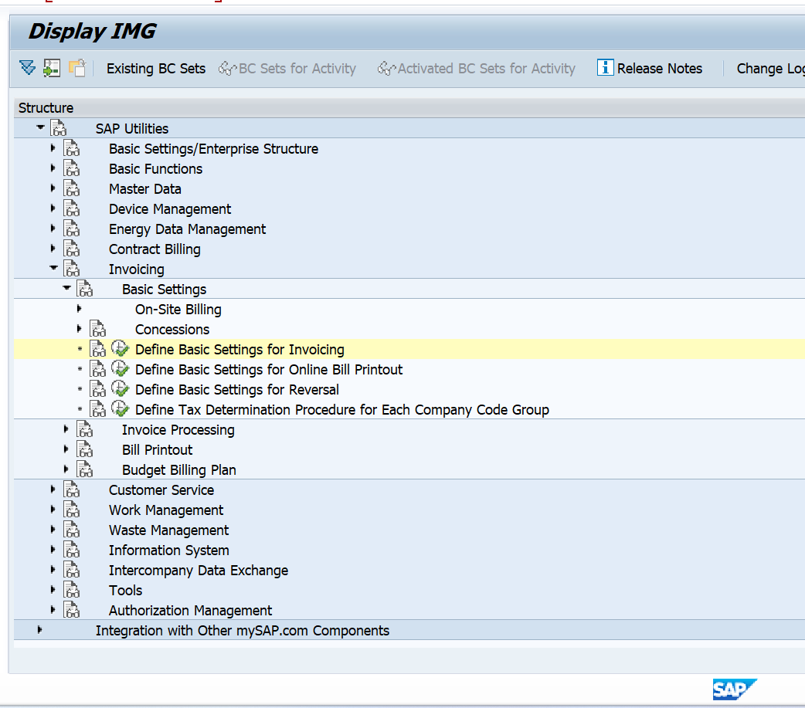This screenshot has height=708, width=805.
Task: Open documentation icon for Master Data
Action: tap(72, 189)
